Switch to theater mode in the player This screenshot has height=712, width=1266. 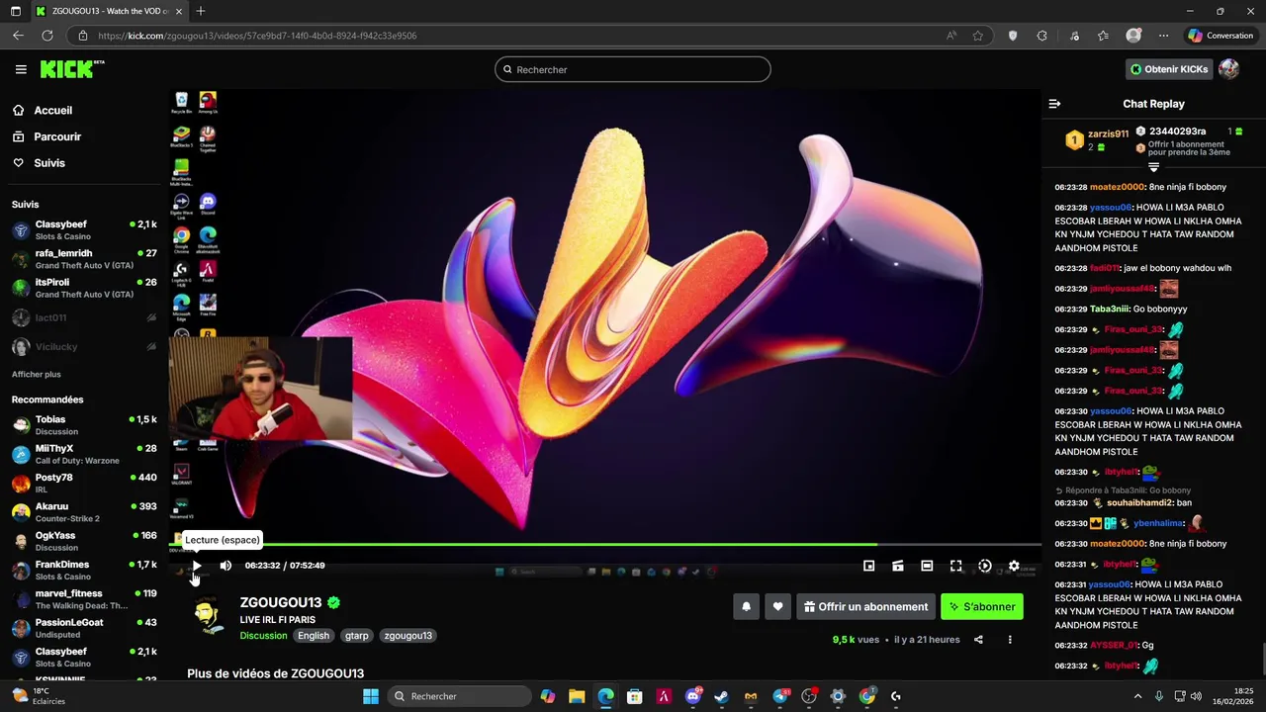click(927, 566)
